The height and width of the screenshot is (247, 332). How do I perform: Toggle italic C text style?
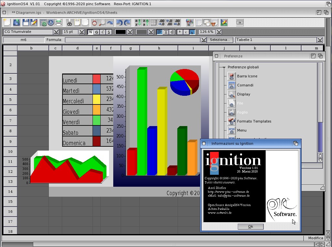pos(103,32)
